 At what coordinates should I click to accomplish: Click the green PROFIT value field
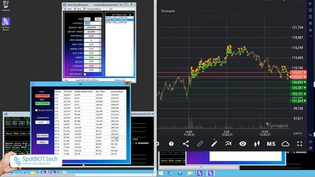[92, 58]
